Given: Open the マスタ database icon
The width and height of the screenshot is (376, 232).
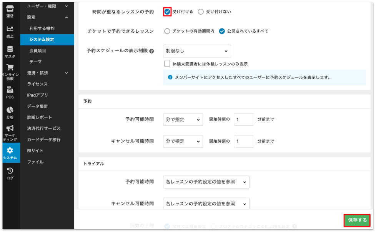Looking at the screenshot, I should coord(10,49).
